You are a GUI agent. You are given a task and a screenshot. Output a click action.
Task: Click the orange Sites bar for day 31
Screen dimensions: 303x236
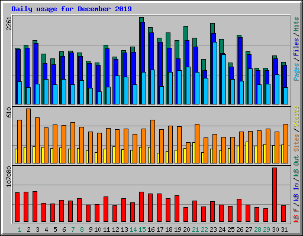tap(286, 143)
